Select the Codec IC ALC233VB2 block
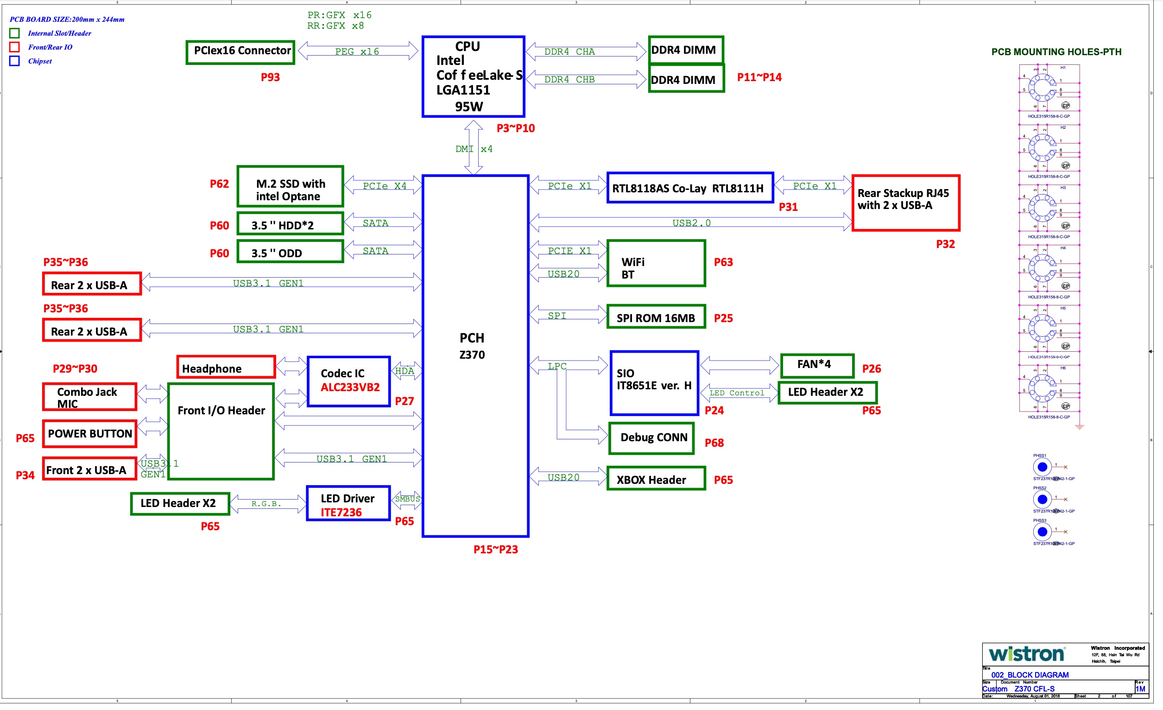 348,381
